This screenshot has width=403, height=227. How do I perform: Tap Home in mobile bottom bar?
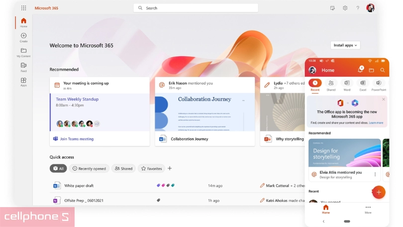[326, 209]
